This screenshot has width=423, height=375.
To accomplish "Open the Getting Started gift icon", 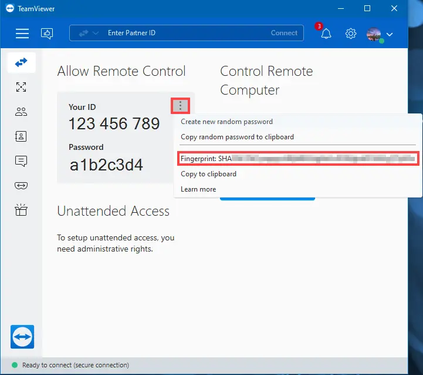I will tap(21, 210).
